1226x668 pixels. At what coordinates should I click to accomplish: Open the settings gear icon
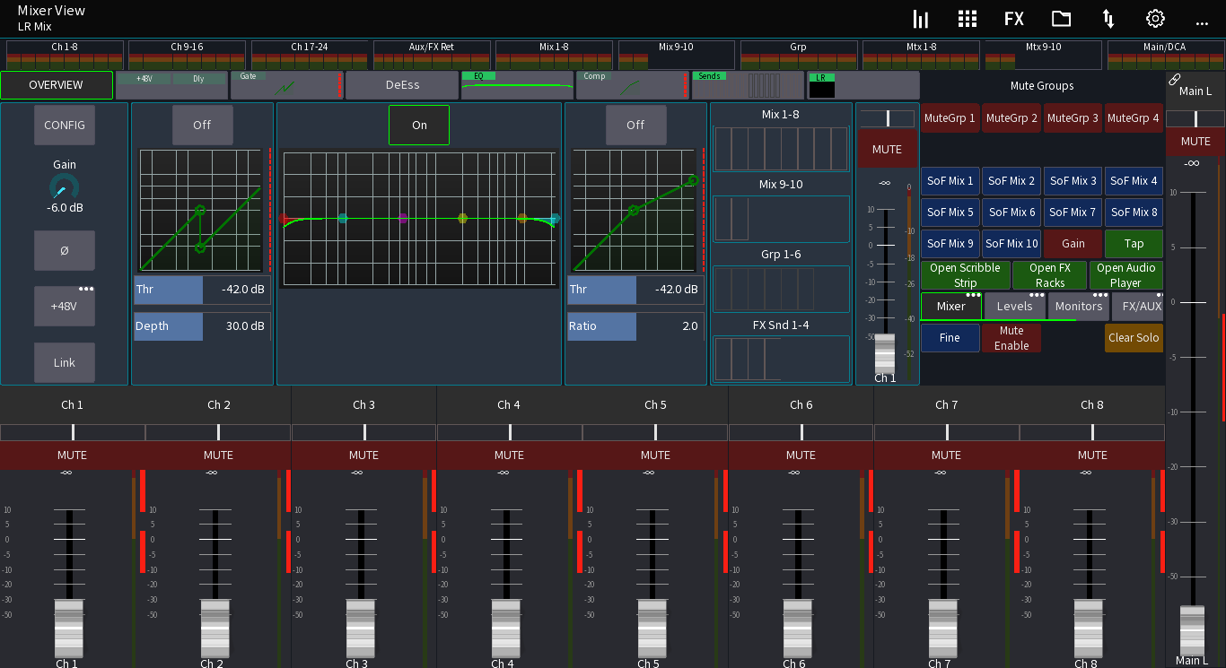1154,18
